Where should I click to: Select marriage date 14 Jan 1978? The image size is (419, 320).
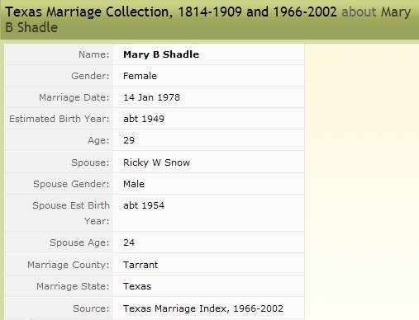pyautogui.click(x=151, y=97)
